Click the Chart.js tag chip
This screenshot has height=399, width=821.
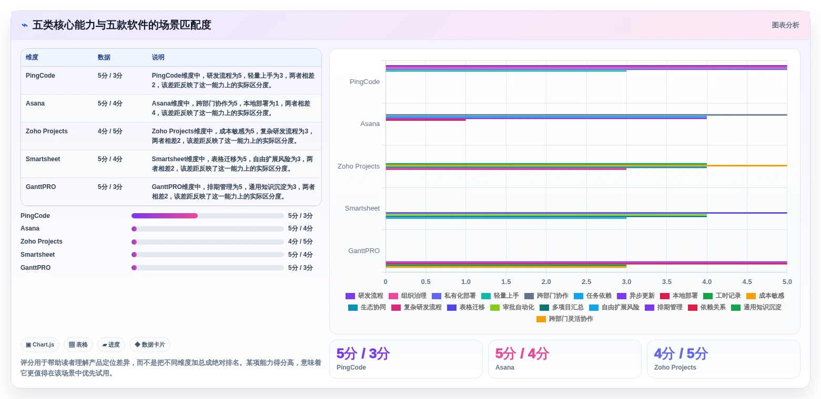(40, 344)
